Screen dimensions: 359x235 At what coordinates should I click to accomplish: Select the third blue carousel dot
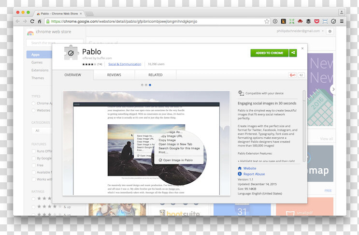click(150, 85)
